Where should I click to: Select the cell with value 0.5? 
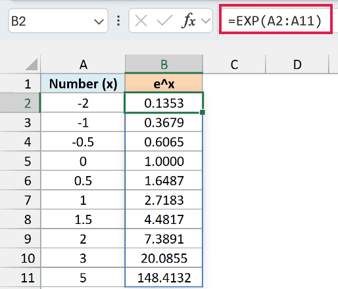pos(83,181)
